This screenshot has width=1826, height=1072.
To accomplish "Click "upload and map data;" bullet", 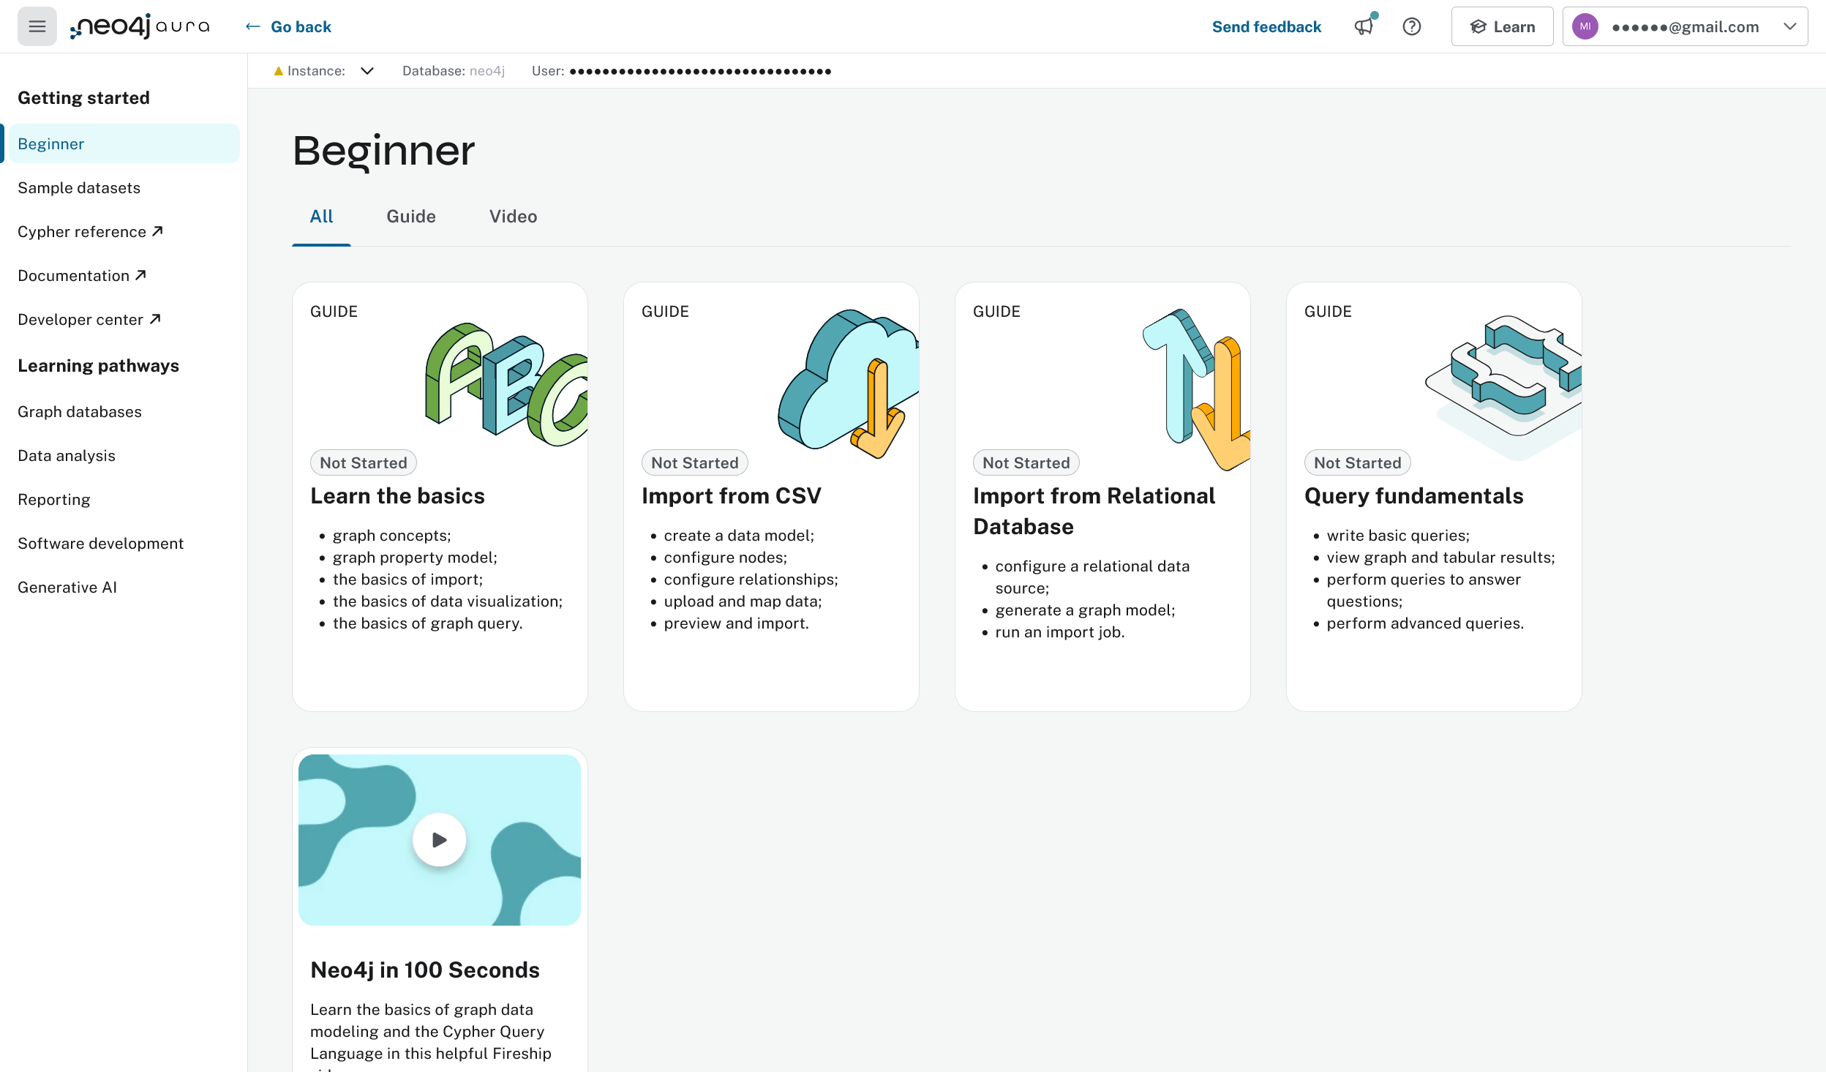I will (x=743, y=601).
